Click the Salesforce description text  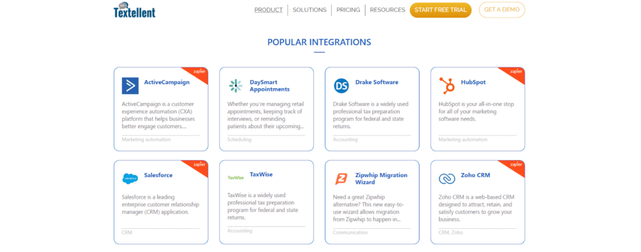click(162, 204)
